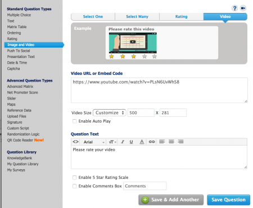Switch to the Rating tab
Image resolution: width=253 pixels, height=208 pixels.
[181, 16]
